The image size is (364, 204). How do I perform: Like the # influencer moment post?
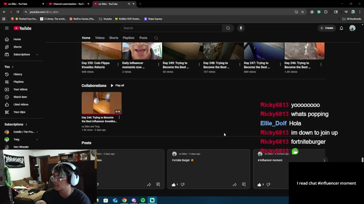click(x=259, y=184)
